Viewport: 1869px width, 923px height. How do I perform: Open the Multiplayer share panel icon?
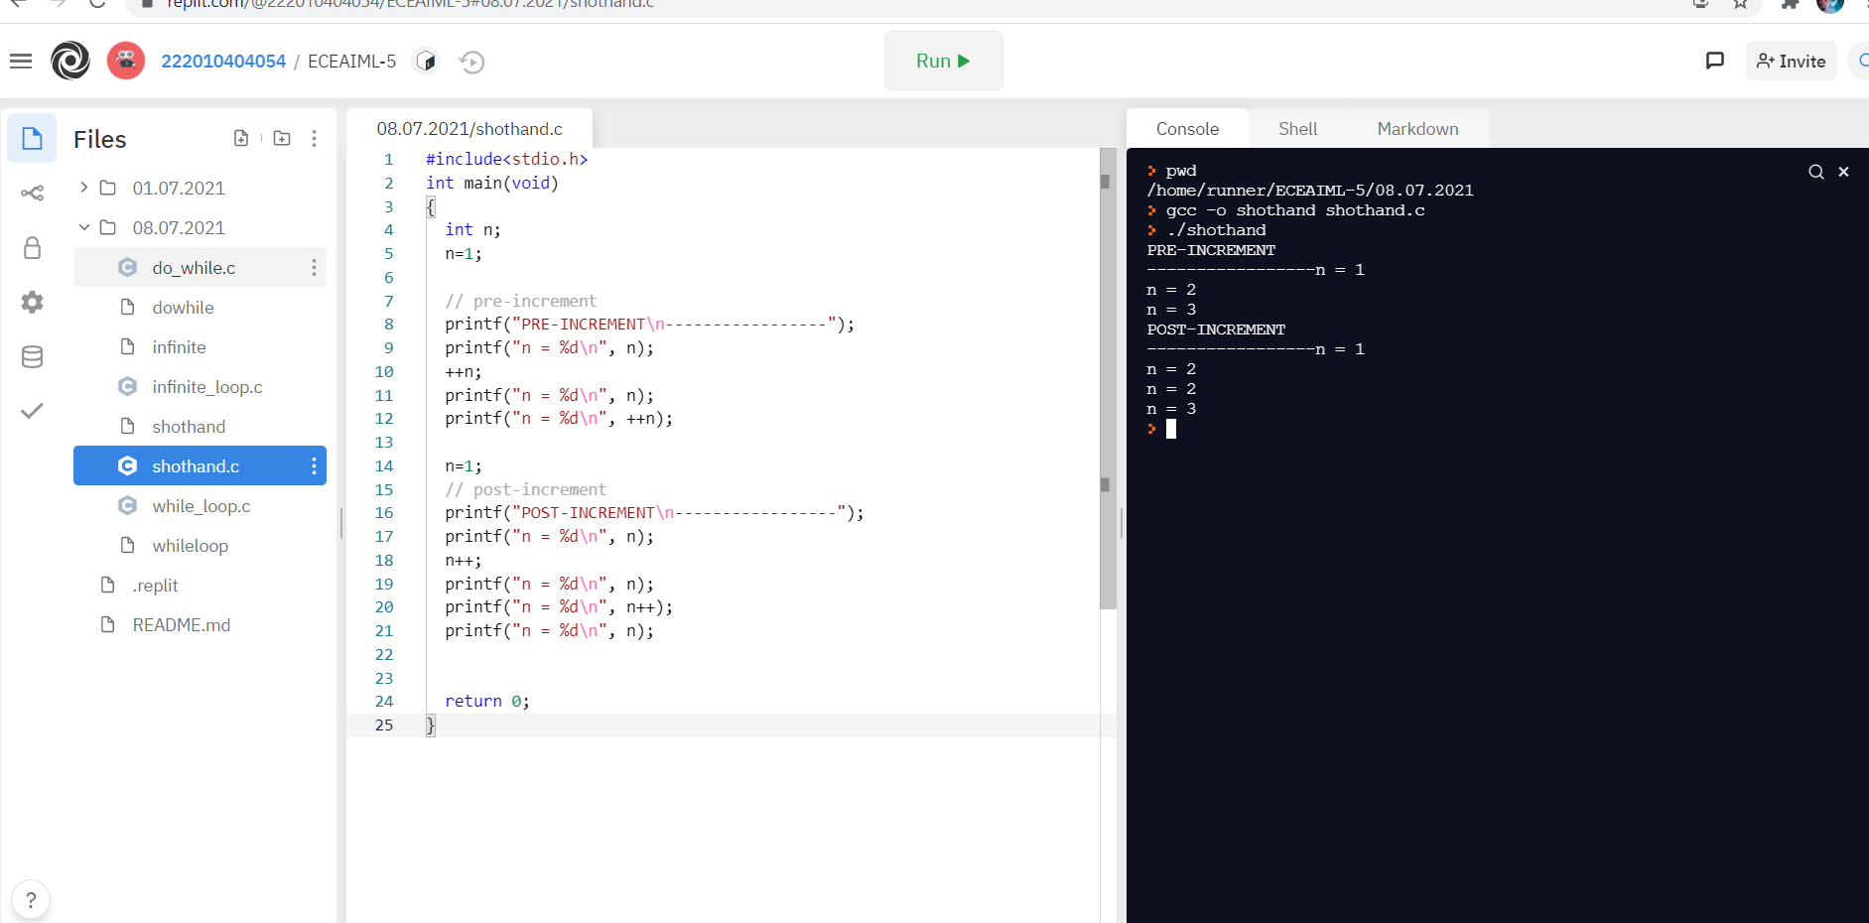pos(32,194)
